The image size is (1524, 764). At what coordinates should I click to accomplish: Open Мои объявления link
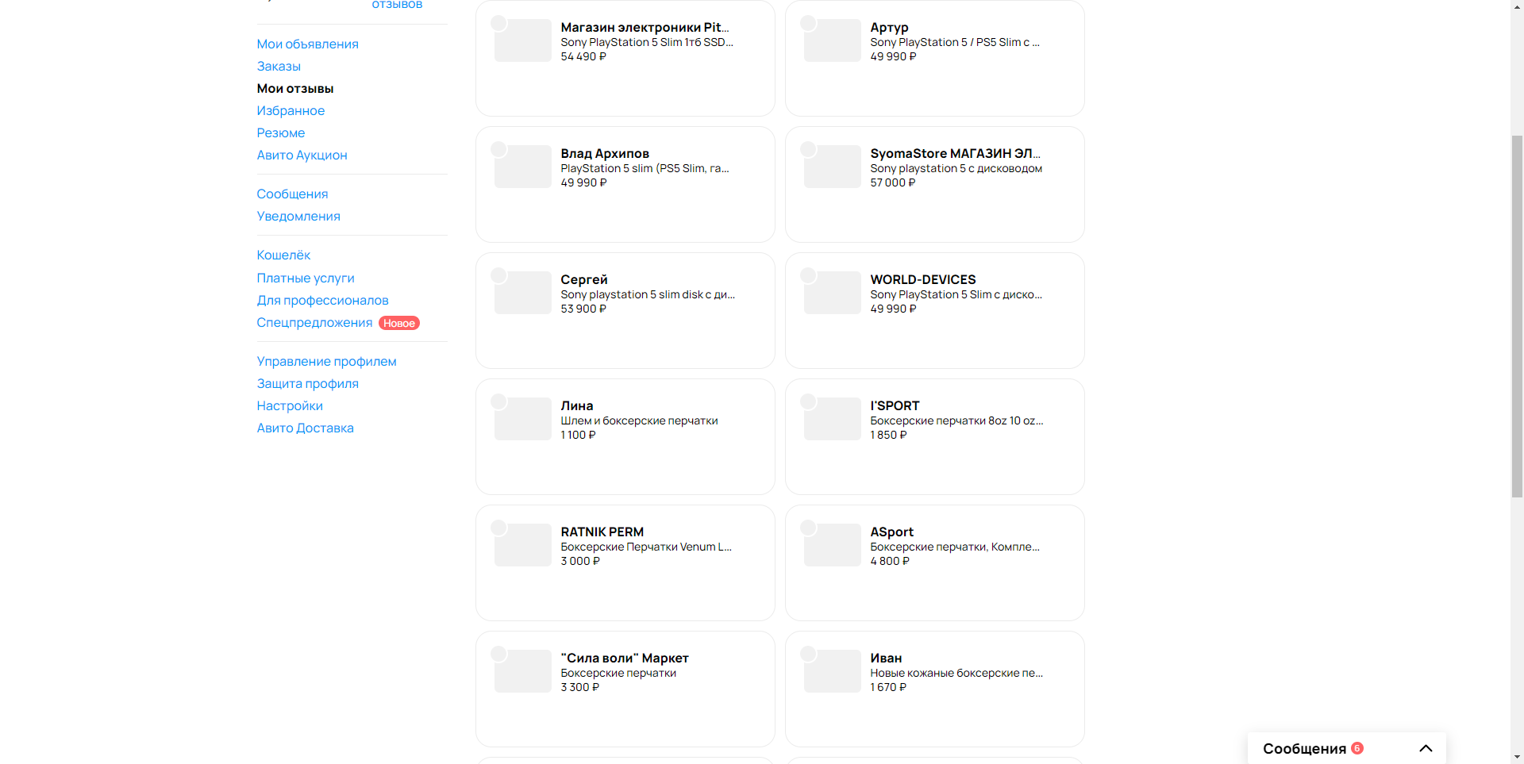point(307,44)
